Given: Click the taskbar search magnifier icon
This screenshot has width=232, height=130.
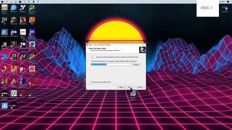Looking at the screenshot, I should [x=7, y=2].
